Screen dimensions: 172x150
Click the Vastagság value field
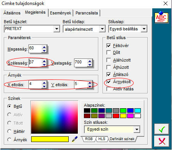pos(81,63)
